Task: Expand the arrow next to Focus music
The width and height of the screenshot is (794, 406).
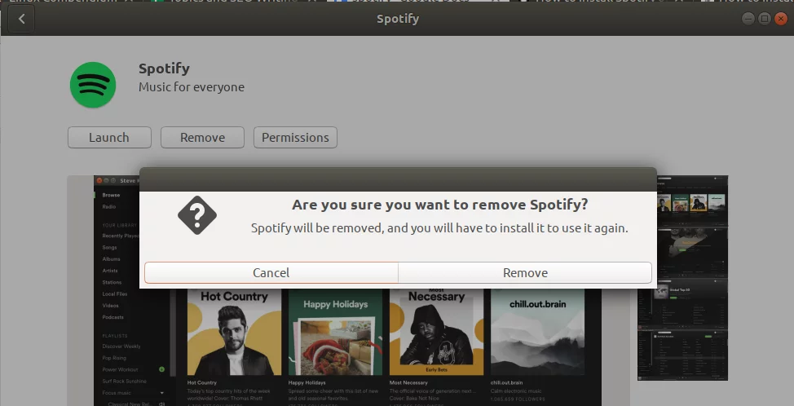Action: pos(162,393)
